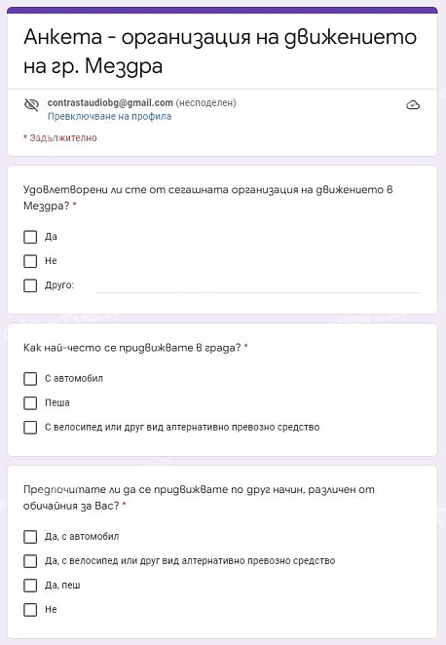Click the Удовлетворени ли сте question text
Viewport: 446px width, 645px height.
click(x=208, y=198)
